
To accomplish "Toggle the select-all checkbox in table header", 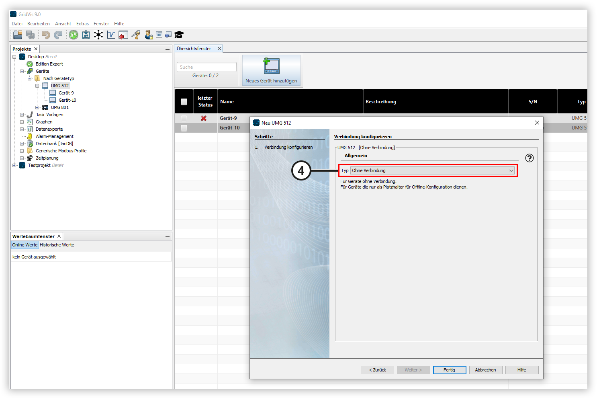I will [x=184, y=102].
